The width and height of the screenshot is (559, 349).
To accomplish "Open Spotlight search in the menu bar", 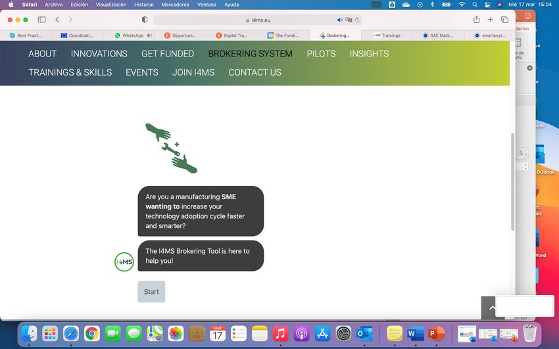I will [475, 5].
